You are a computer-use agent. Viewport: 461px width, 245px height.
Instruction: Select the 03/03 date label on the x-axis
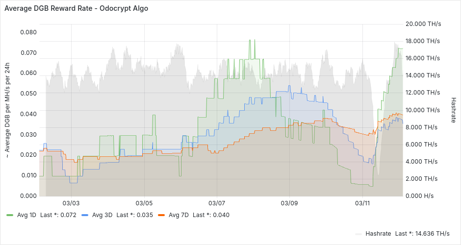(72, 203)
